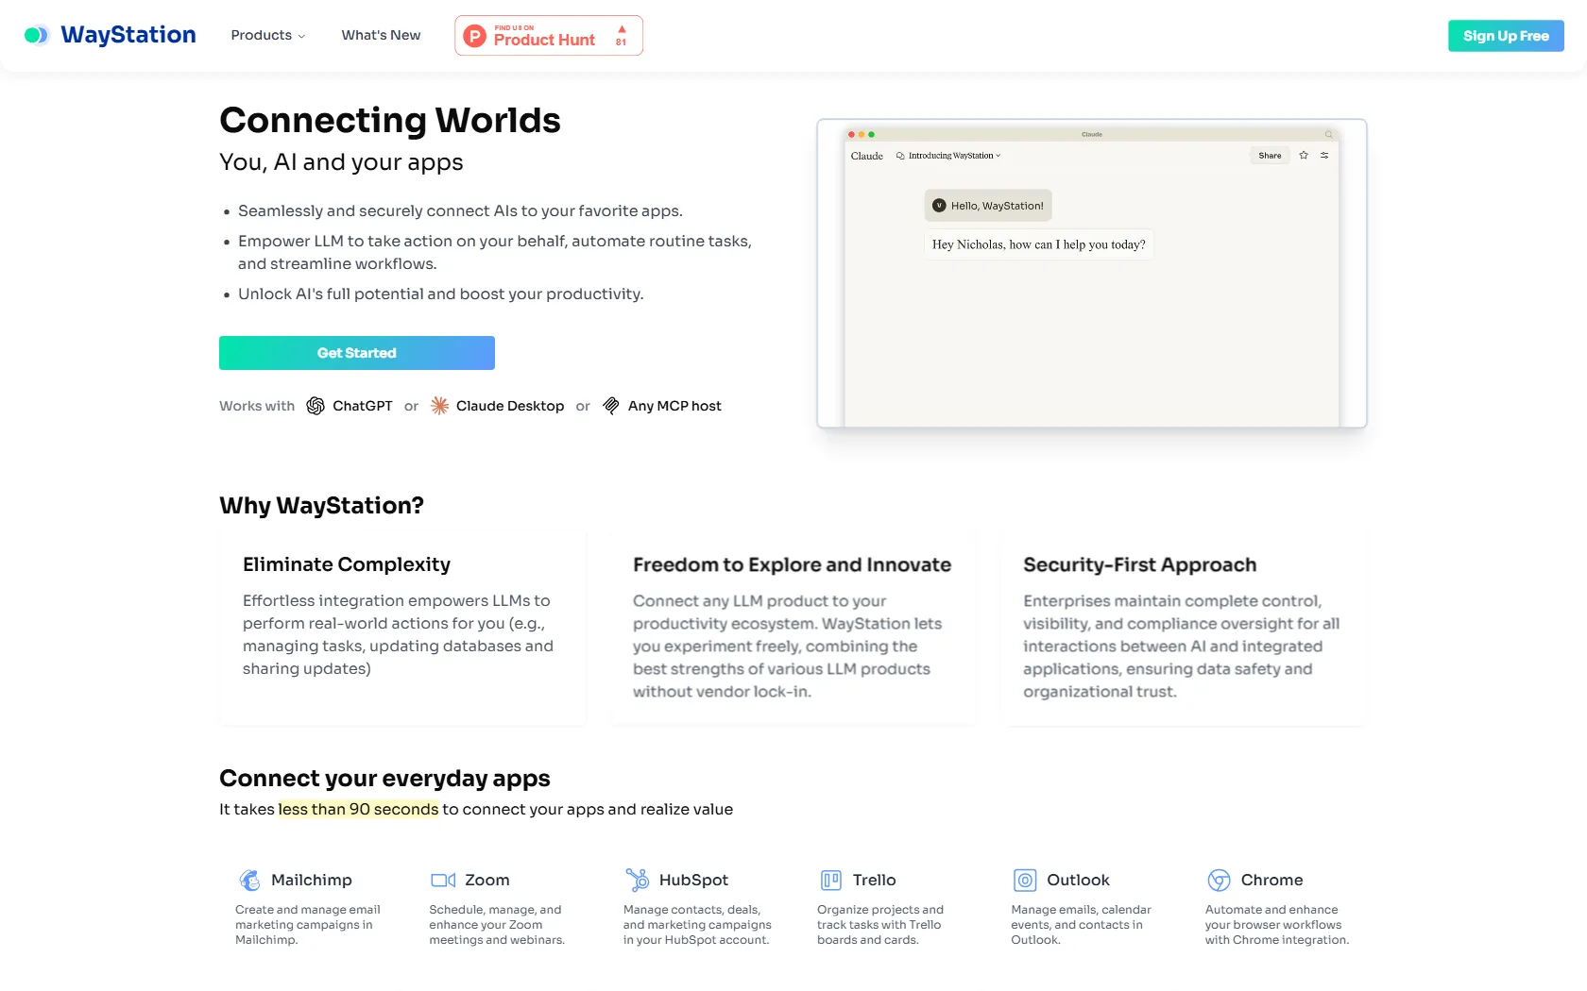The width and height of the screenshot is (1587, 991).
Task: Click the Connecting Worlds headline
Action: [390, 120]
